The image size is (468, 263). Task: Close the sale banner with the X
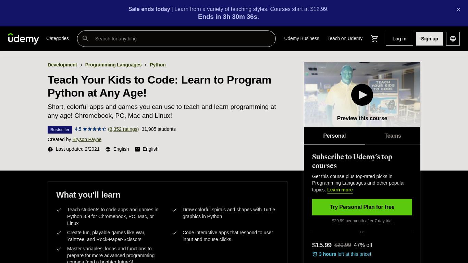(x=458, y=10)
